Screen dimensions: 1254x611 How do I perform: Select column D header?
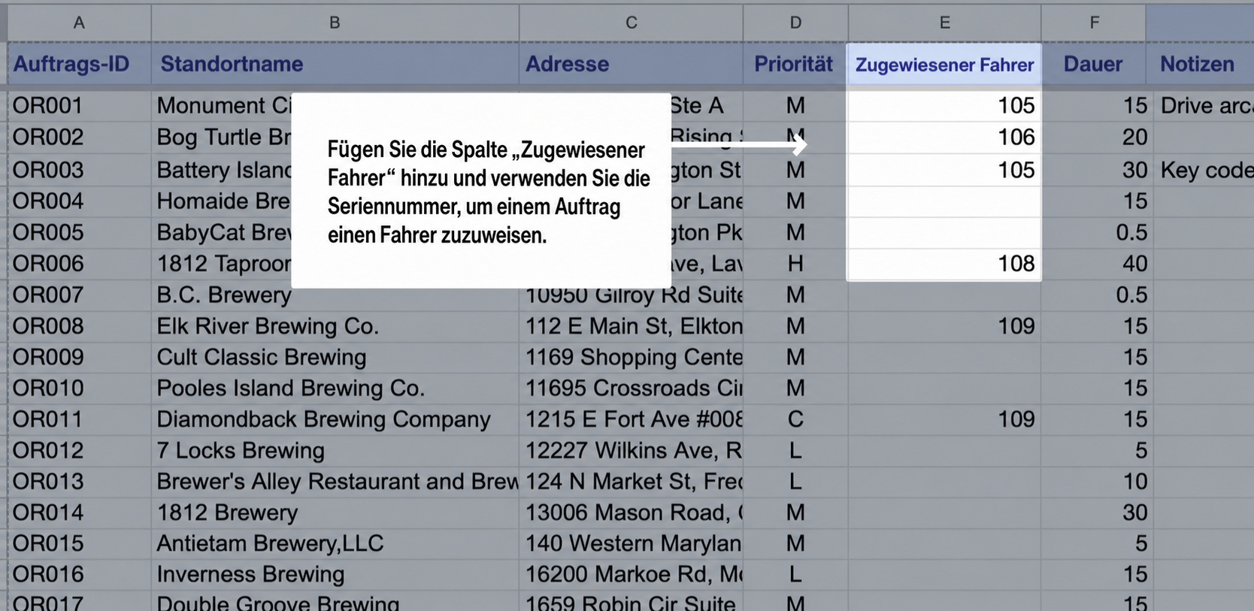tap(795, 23)
